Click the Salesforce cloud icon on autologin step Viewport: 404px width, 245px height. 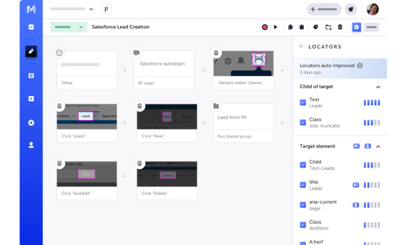136,53
